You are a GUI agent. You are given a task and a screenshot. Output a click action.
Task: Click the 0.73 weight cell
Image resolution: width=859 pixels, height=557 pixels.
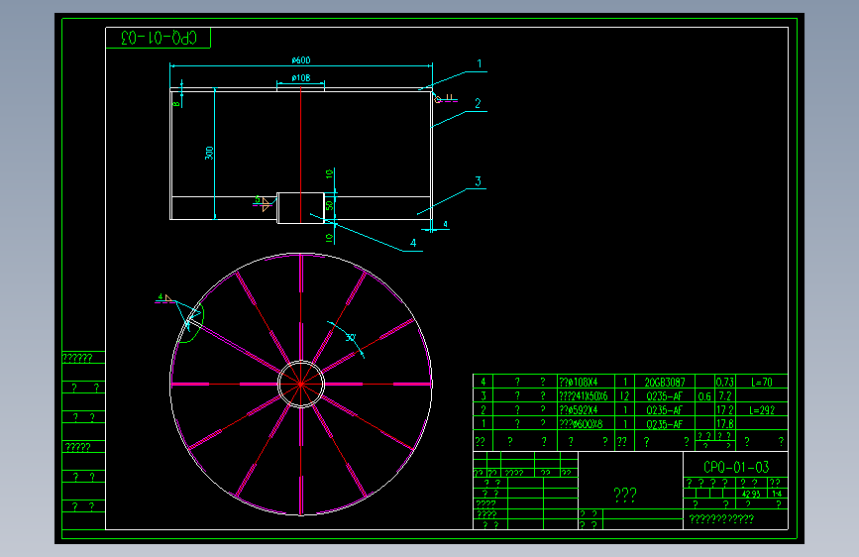click(x=725, y=383)
